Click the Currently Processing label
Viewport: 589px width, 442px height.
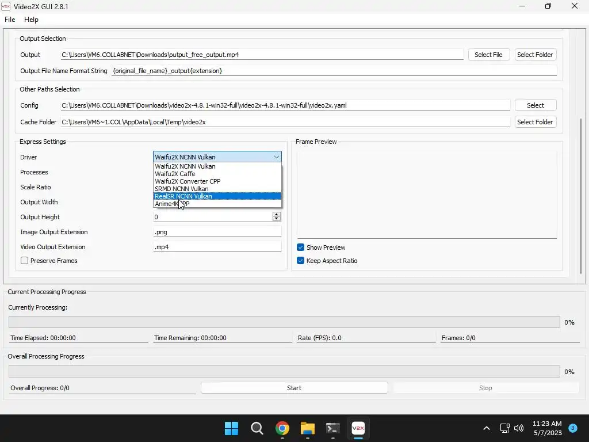37,307
